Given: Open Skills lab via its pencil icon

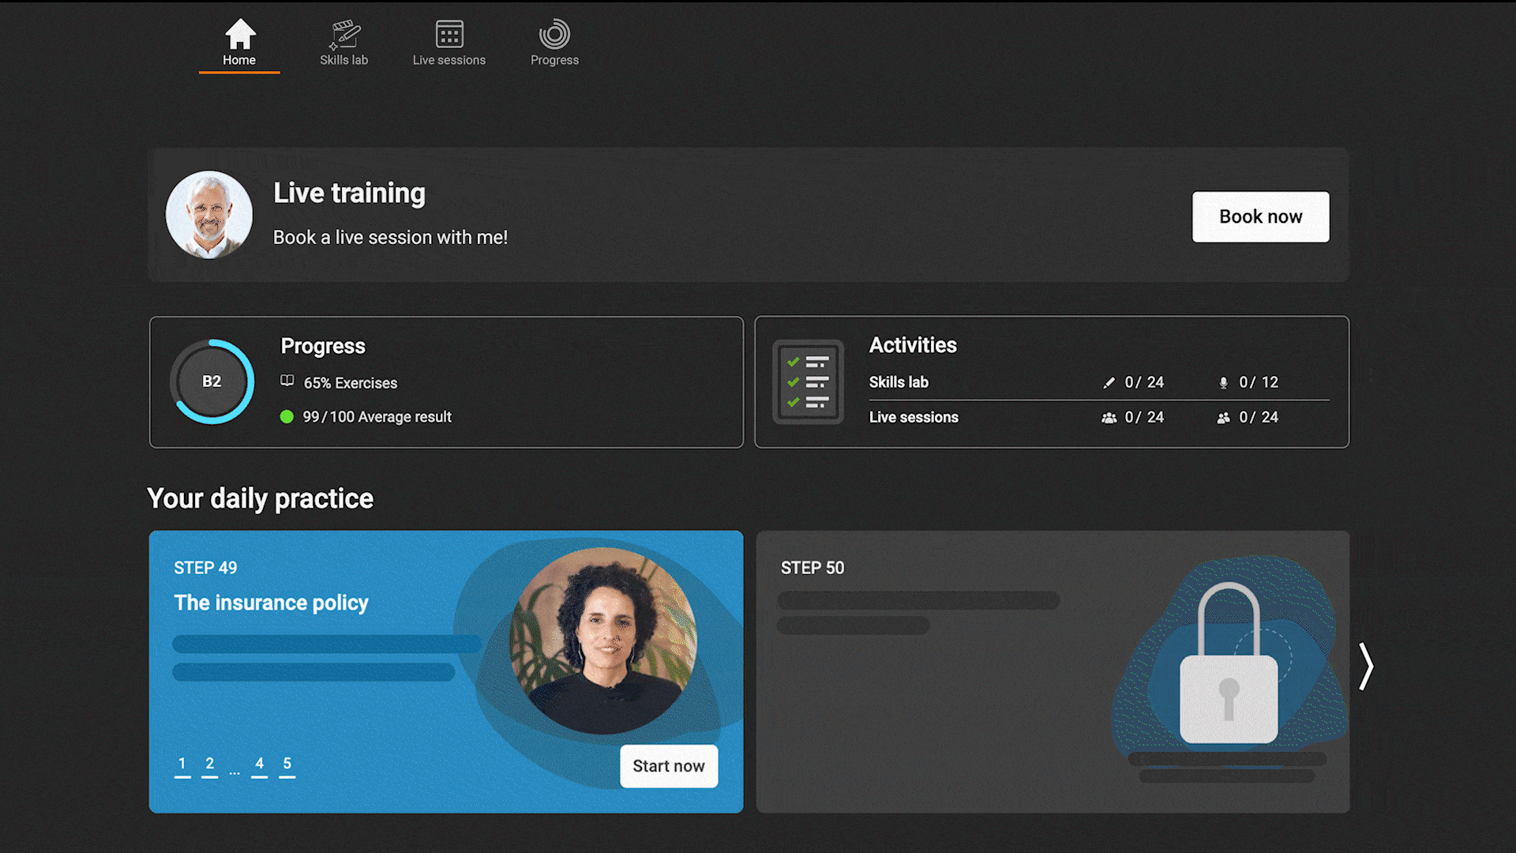Looking at the screenshot, I should [344, 35].
